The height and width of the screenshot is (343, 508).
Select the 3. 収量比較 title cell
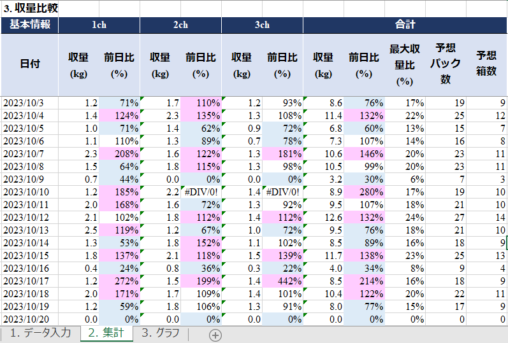[30, 8]
